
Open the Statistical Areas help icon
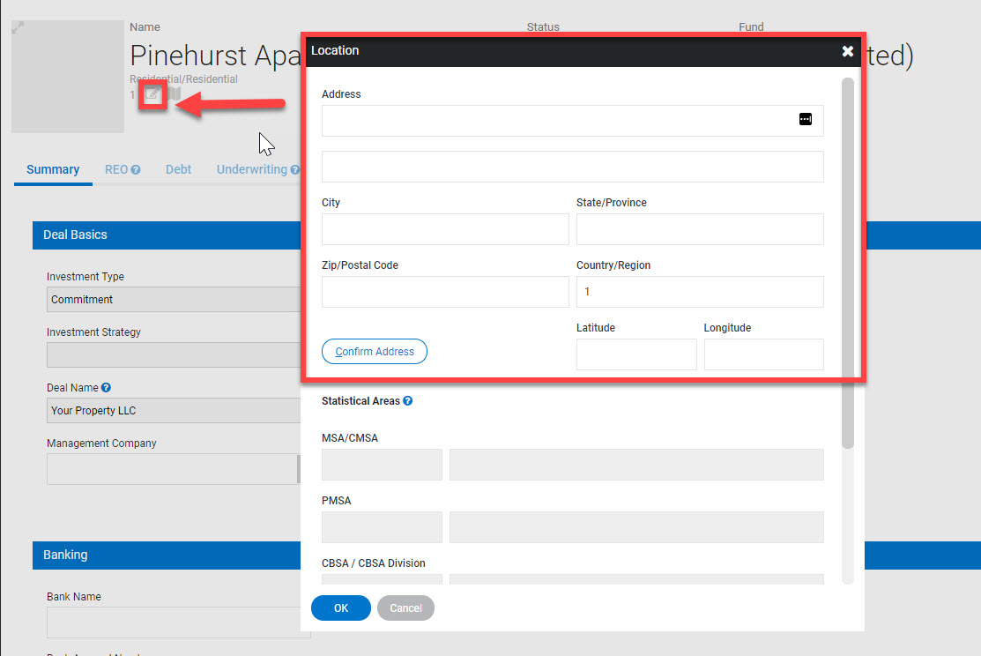(x=407, y=401)
